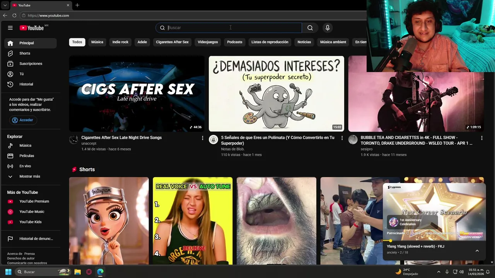495x278 pixels.
Task: Open the tab list dropdown
Action: [5, 5]
